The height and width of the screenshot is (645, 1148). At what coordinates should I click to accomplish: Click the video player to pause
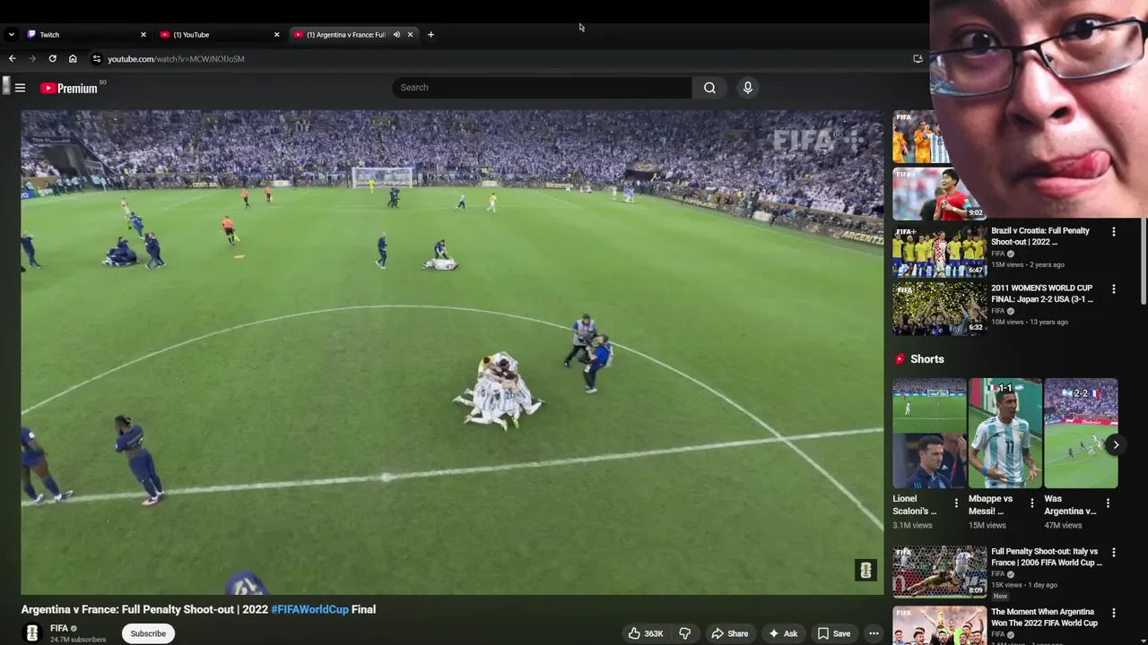pos(452,352)
